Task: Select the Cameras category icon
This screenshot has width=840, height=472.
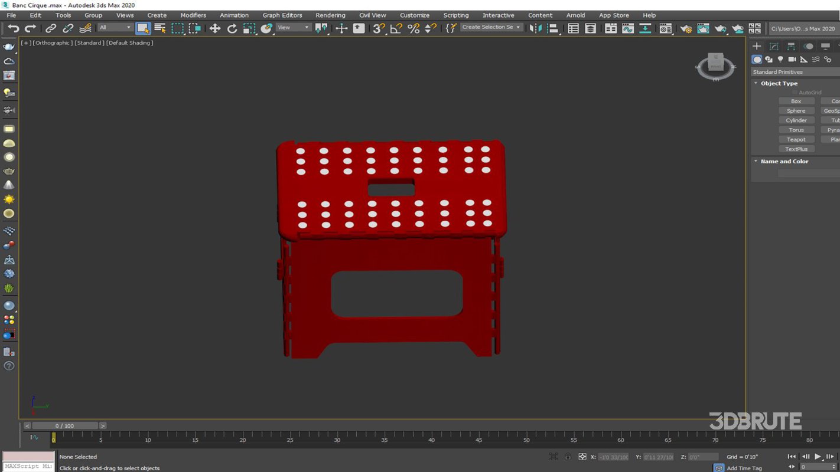Action: click(x=792, y=60)
